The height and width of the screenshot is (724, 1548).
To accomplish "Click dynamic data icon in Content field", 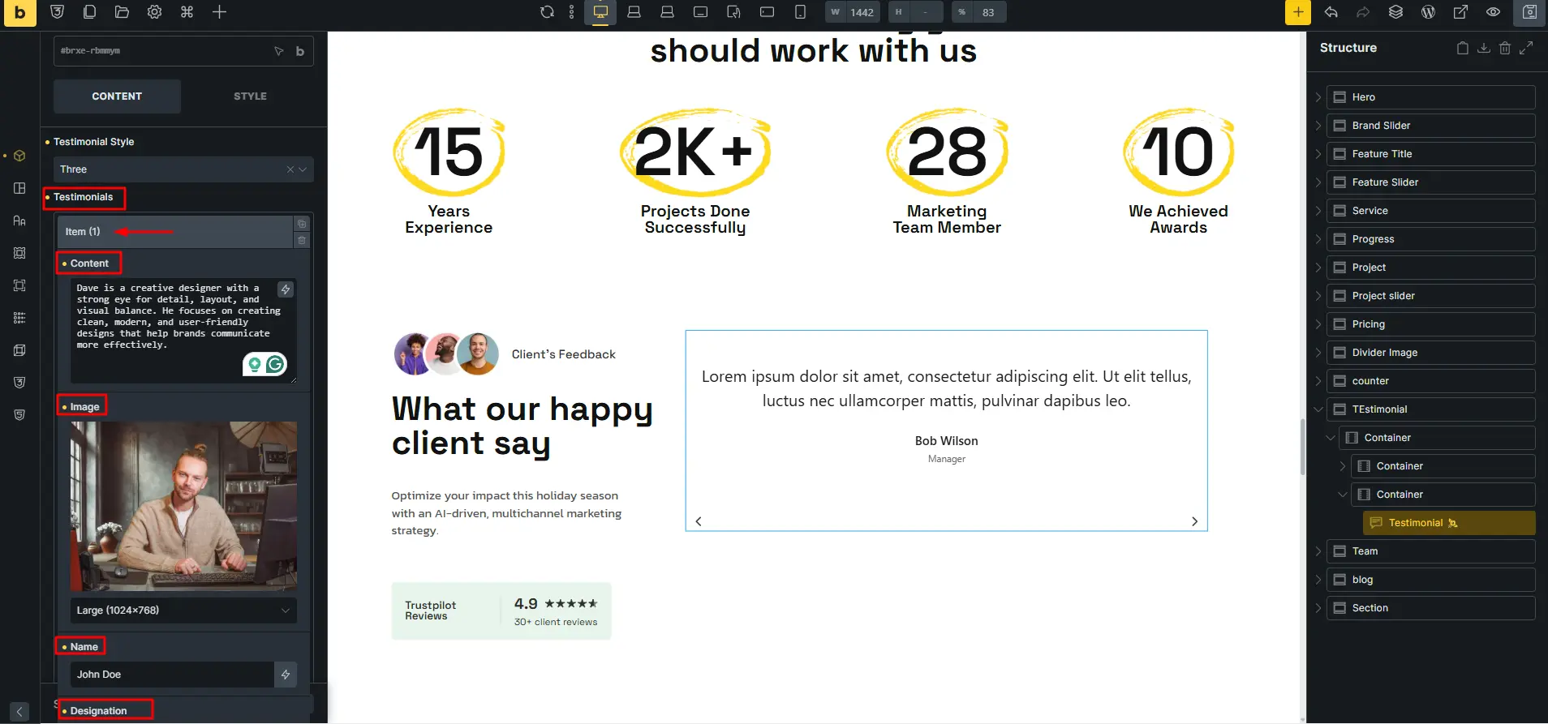I will click(286, 289).
